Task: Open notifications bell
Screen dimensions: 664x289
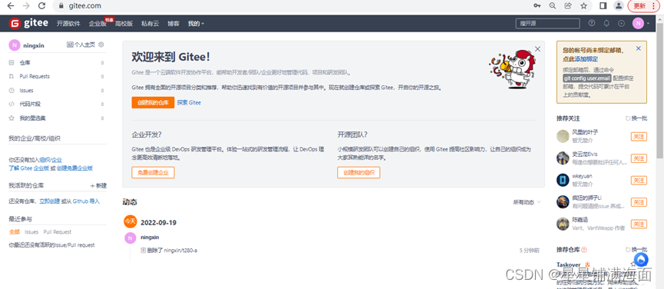Action: pyautogui.click(x=606, y=23)
